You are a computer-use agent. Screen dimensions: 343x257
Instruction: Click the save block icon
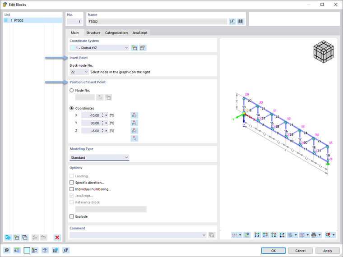click(56, 250)
